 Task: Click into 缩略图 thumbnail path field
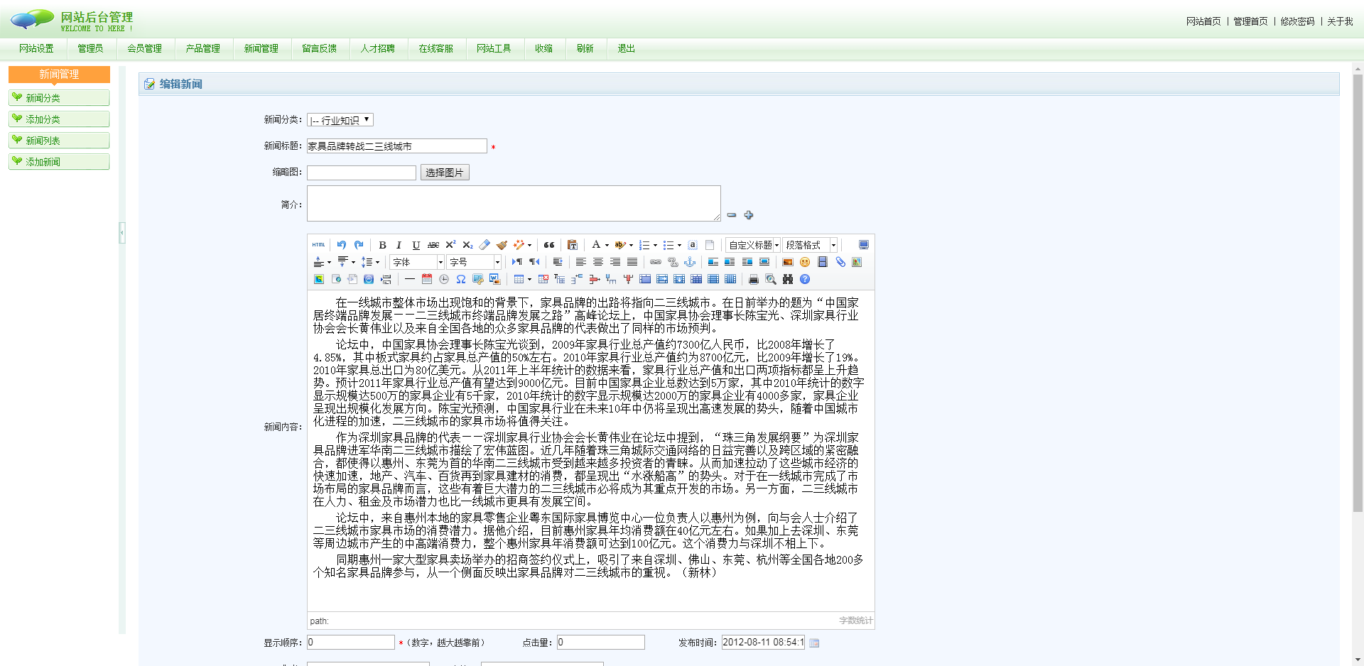click(362, 173)
